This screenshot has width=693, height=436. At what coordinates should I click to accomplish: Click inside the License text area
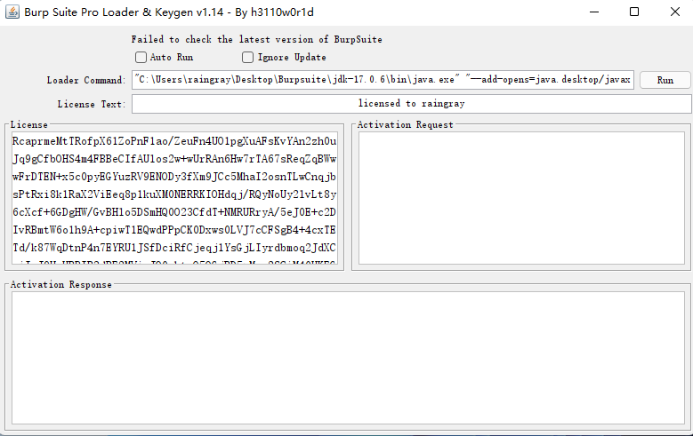tap(174, 198)
